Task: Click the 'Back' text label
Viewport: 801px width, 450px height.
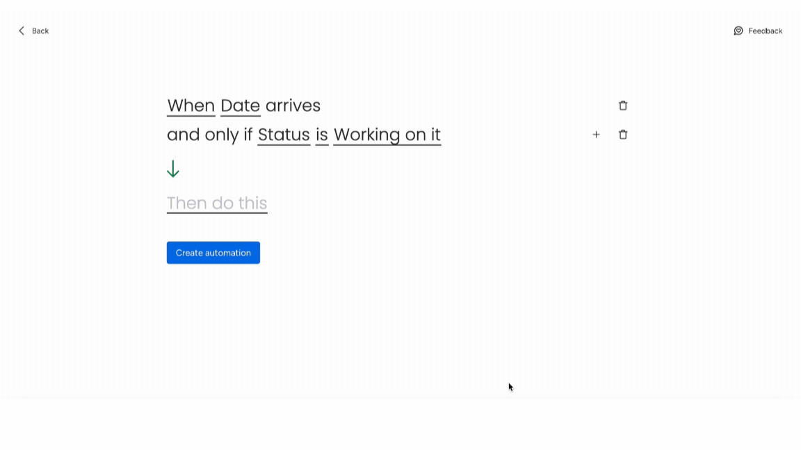Action: [40, 31]
